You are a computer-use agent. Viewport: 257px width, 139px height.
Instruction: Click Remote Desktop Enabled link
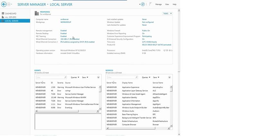coord(64,33)
